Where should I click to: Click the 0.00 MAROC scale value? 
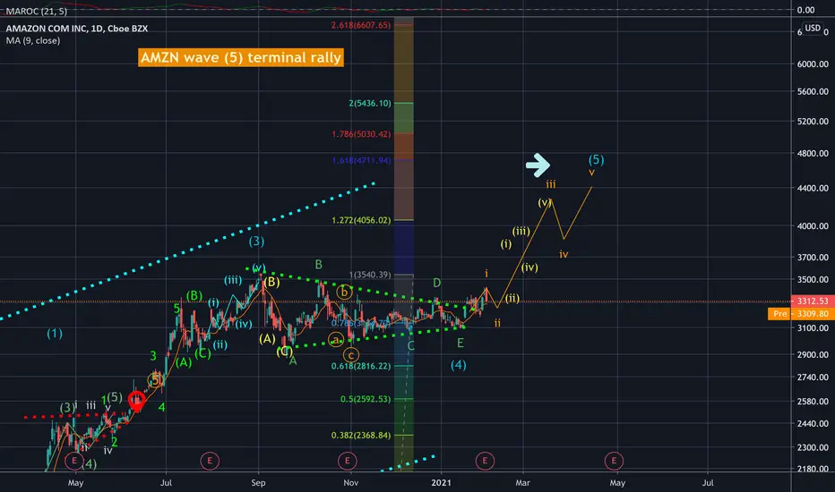(x=805, y=10)
